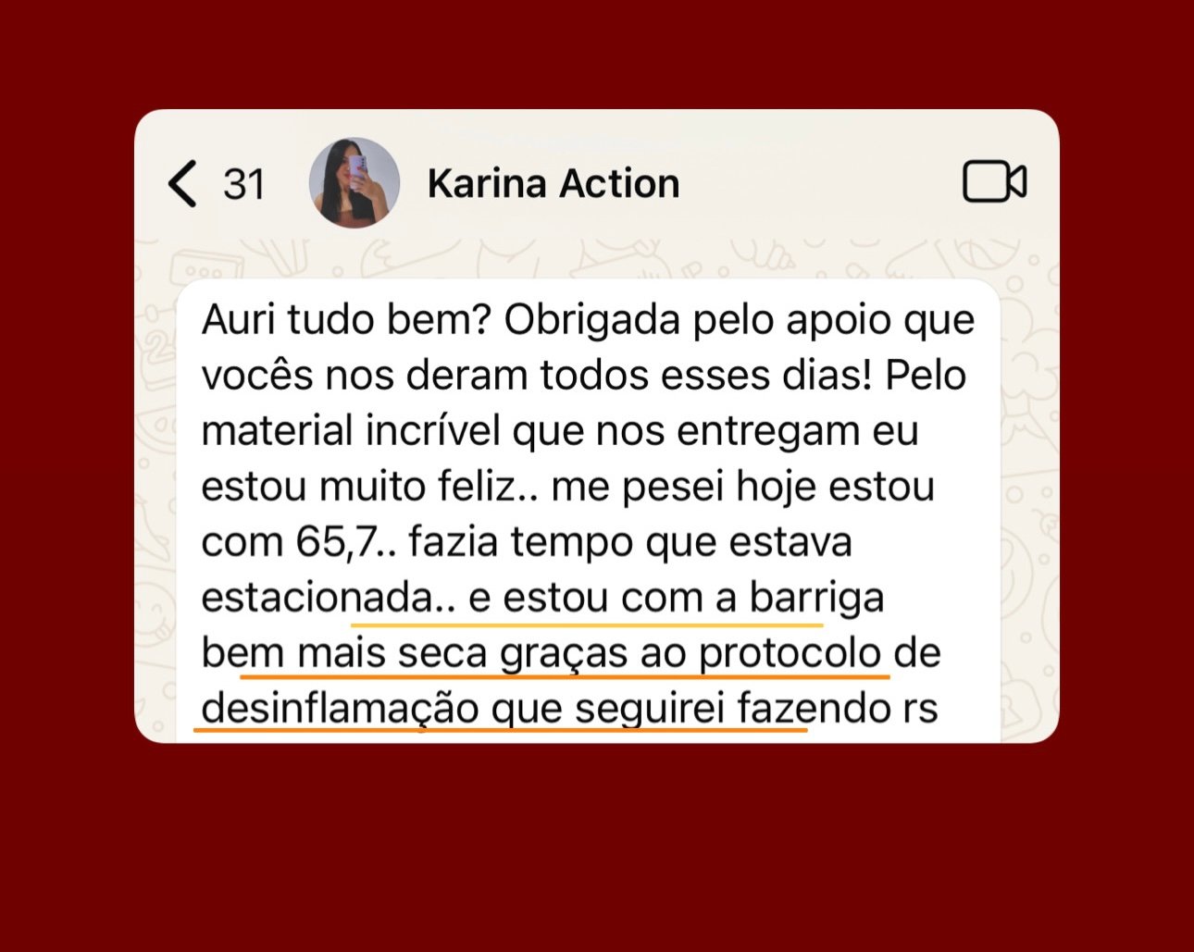1194x952 pixels.
Task: Click the weight value "65,7" in the message
Action: [338, 543]
